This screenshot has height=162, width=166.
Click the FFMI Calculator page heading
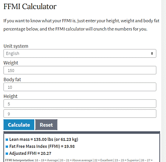tap(30, 6)
